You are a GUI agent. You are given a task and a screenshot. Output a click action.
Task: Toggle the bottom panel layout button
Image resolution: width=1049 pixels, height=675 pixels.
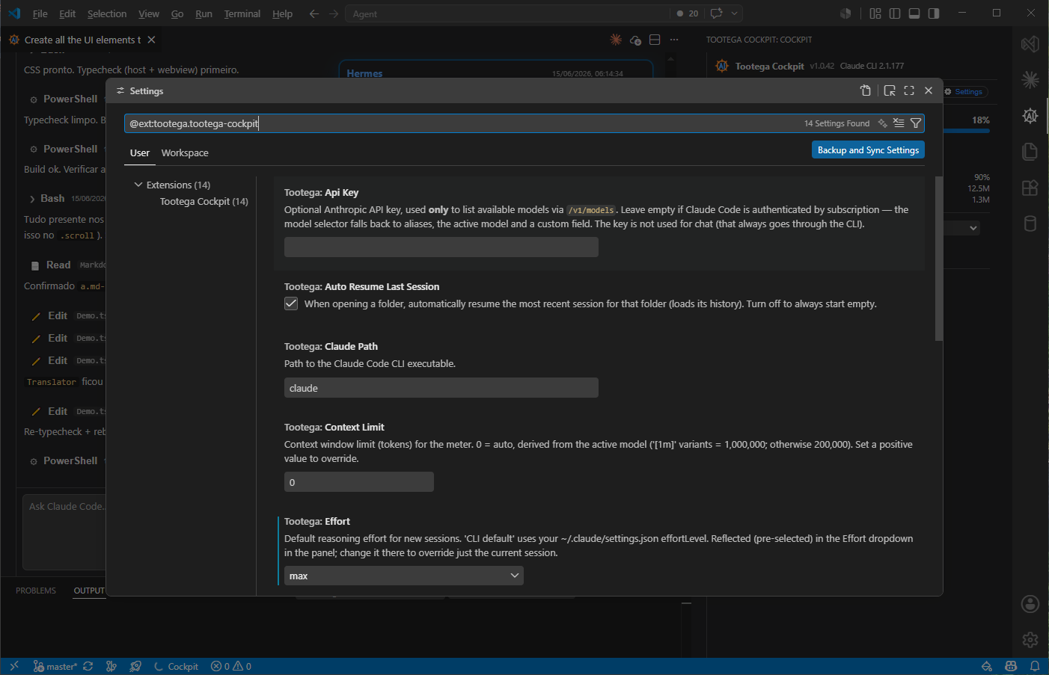(914, 13)
